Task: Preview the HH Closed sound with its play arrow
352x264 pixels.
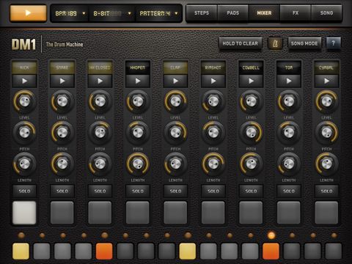Action: 100,81
